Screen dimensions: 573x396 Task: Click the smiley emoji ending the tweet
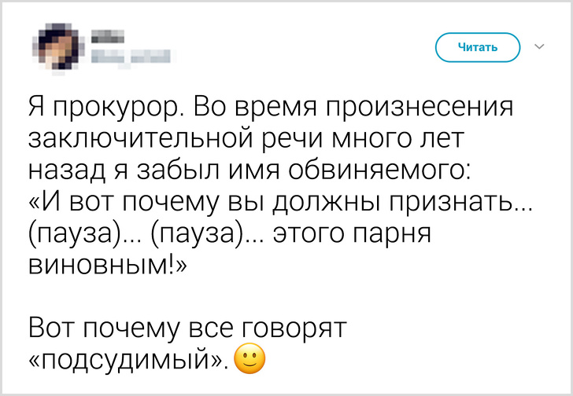(x=250, y=360)
